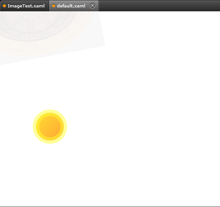Select the default.xaml tab
This screenshot has height=207, width=220.
[74, 6]
